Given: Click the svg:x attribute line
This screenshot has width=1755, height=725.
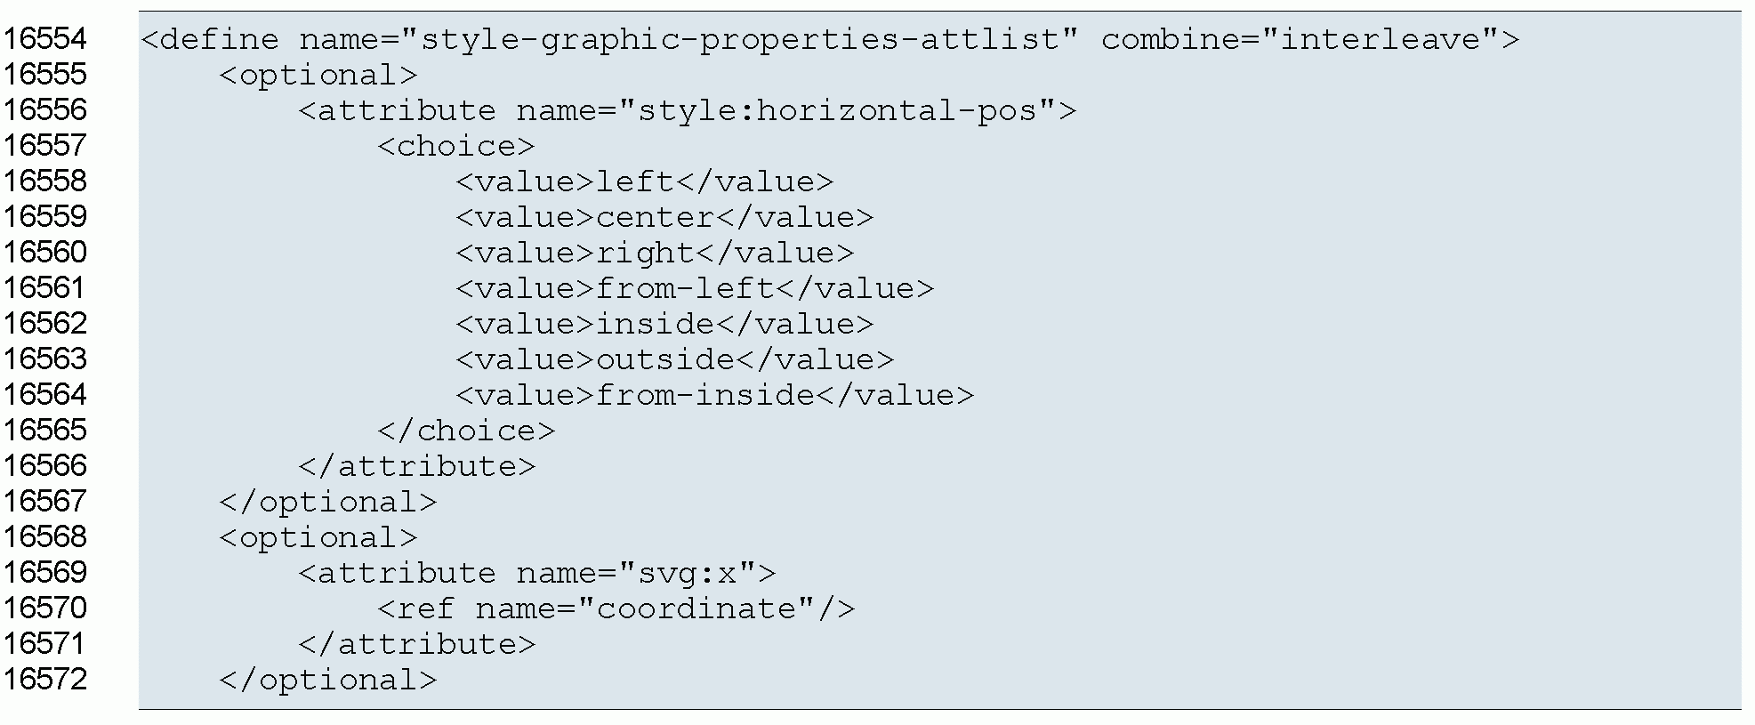Looking at the screenshot, I should (x=537, y=574).
